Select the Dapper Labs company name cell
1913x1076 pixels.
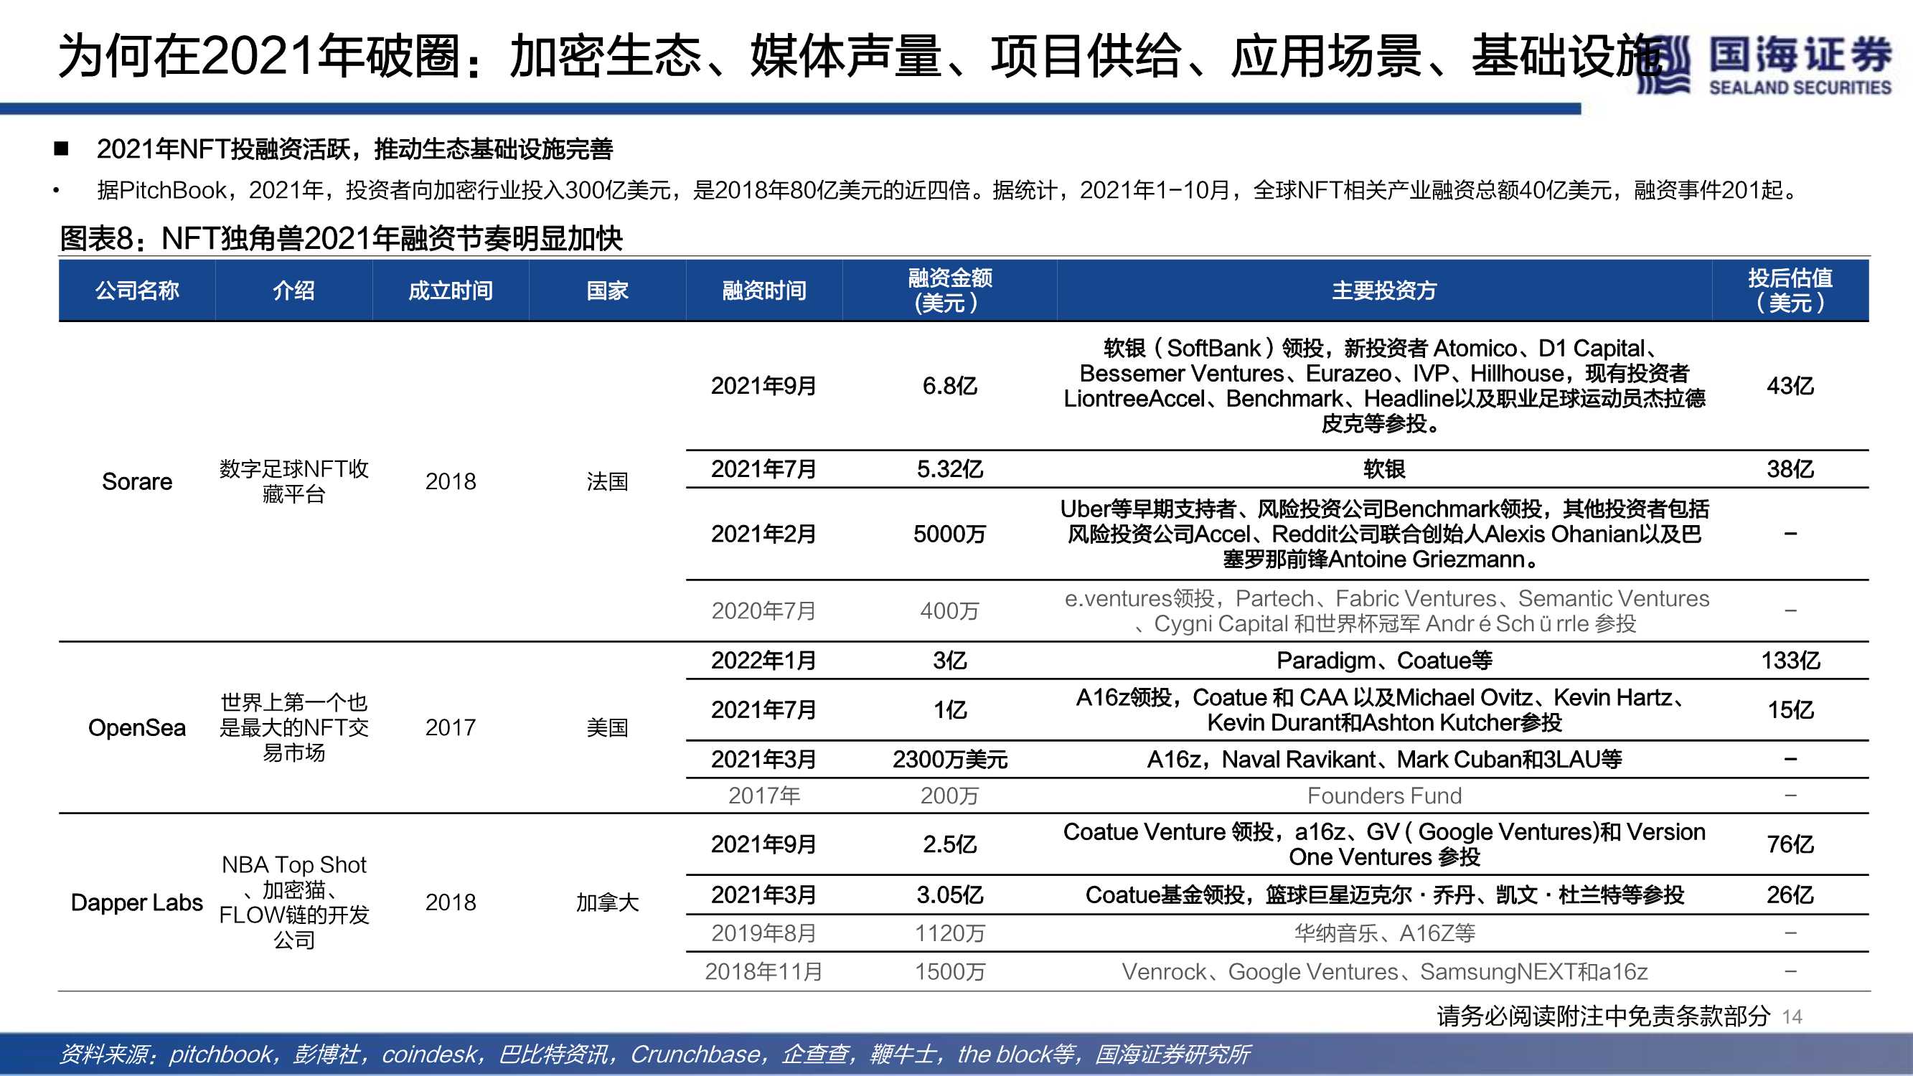(x=136, y=903)
